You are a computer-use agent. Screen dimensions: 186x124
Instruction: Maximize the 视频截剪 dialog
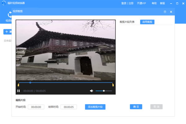[x=165, y=12]
